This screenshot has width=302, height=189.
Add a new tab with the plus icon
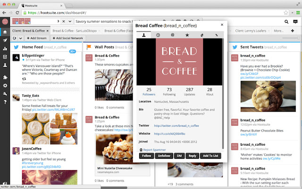[293, 31]
